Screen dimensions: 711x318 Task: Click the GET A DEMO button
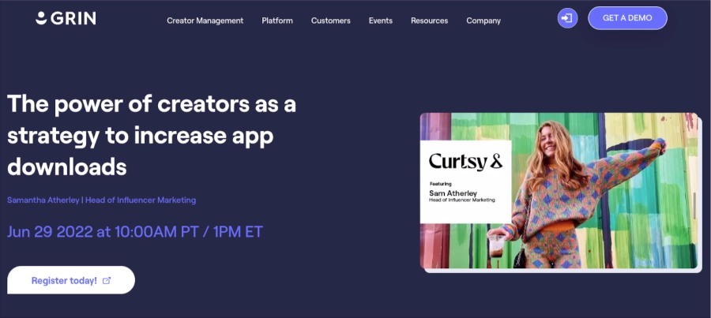pos(627,18)
